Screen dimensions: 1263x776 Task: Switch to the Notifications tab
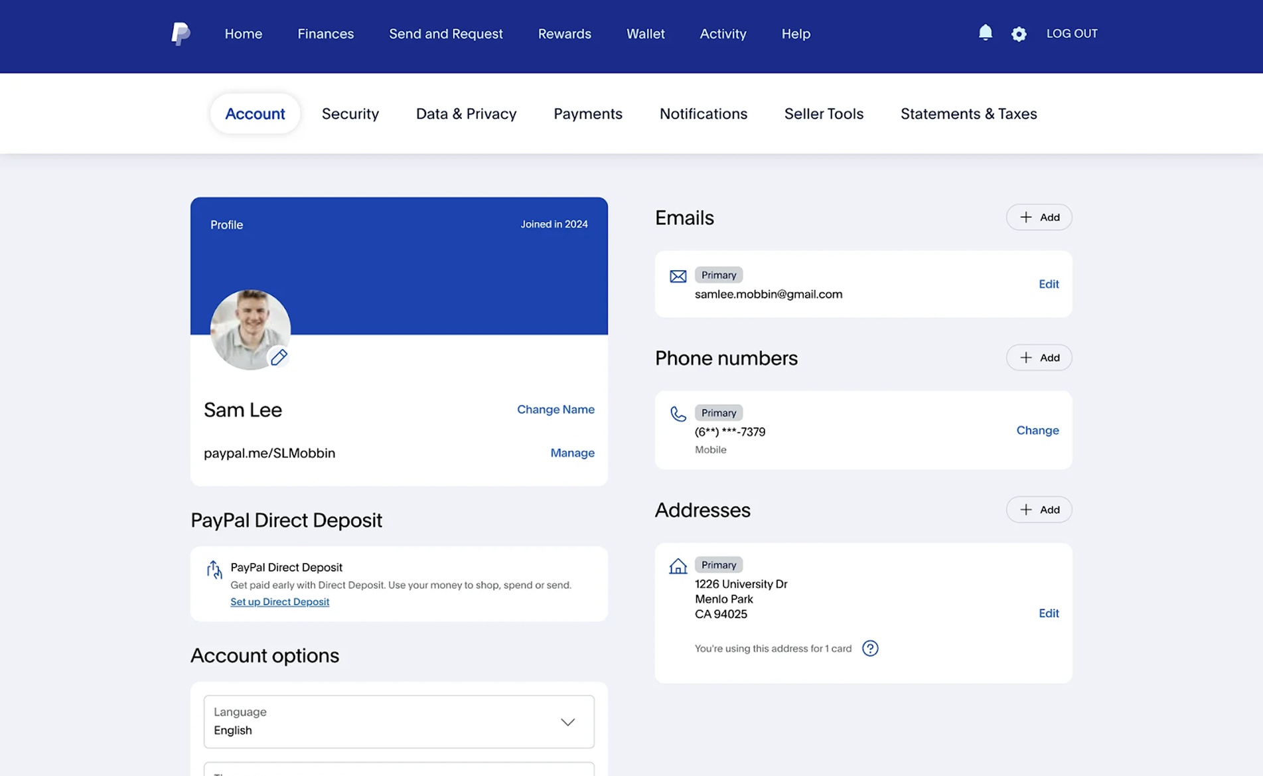click(703, 114)
